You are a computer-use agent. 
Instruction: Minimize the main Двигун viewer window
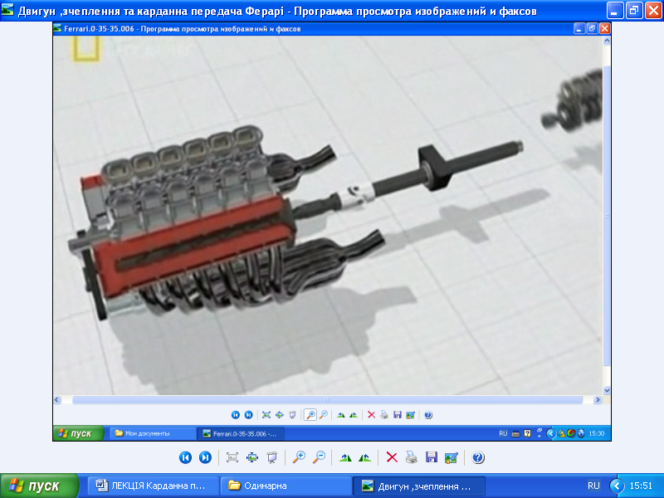[614, 10]
